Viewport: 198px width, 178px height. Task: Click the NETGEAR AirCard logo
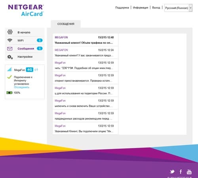(26, 10)
